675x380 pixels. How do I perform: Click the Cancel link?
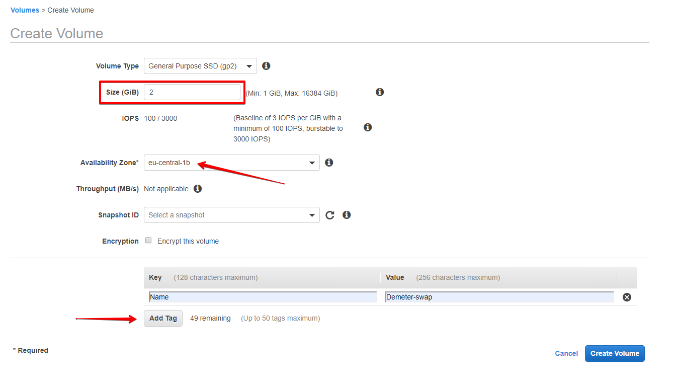[x=566, y=353]
